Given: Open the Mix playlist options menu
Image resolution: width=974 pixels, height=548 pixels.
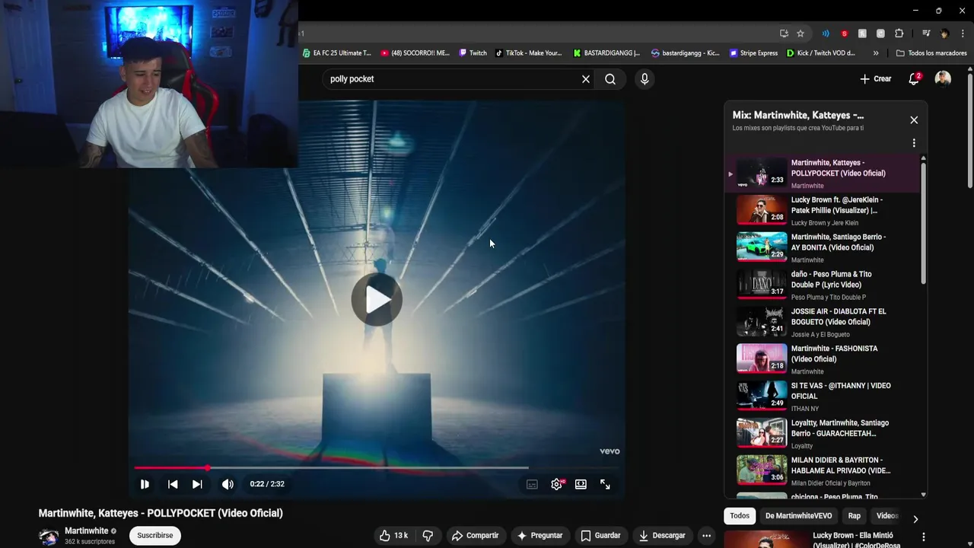Looking at the screenshot, I should [914, 143].
